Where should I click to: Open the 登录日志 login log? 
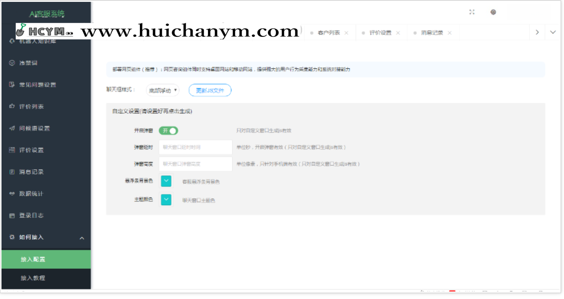coord(33,215)
